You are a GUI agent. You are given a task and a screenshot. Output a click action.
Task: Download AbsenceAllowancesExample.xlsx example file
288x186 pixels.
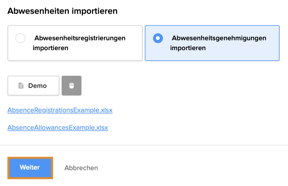(x=58, y=128)
